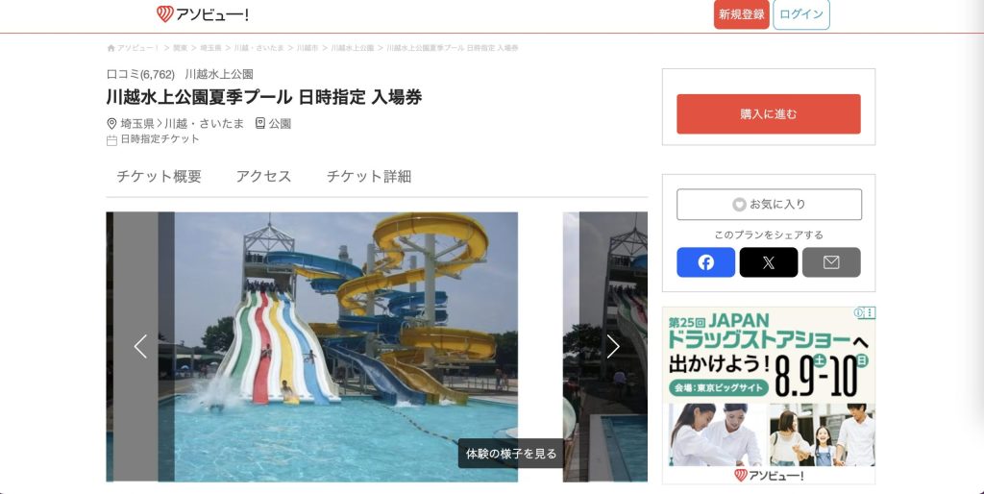Screen dimensions: 984x494
Task: Open the チケット詳細 tab
Action: point(369,177)
